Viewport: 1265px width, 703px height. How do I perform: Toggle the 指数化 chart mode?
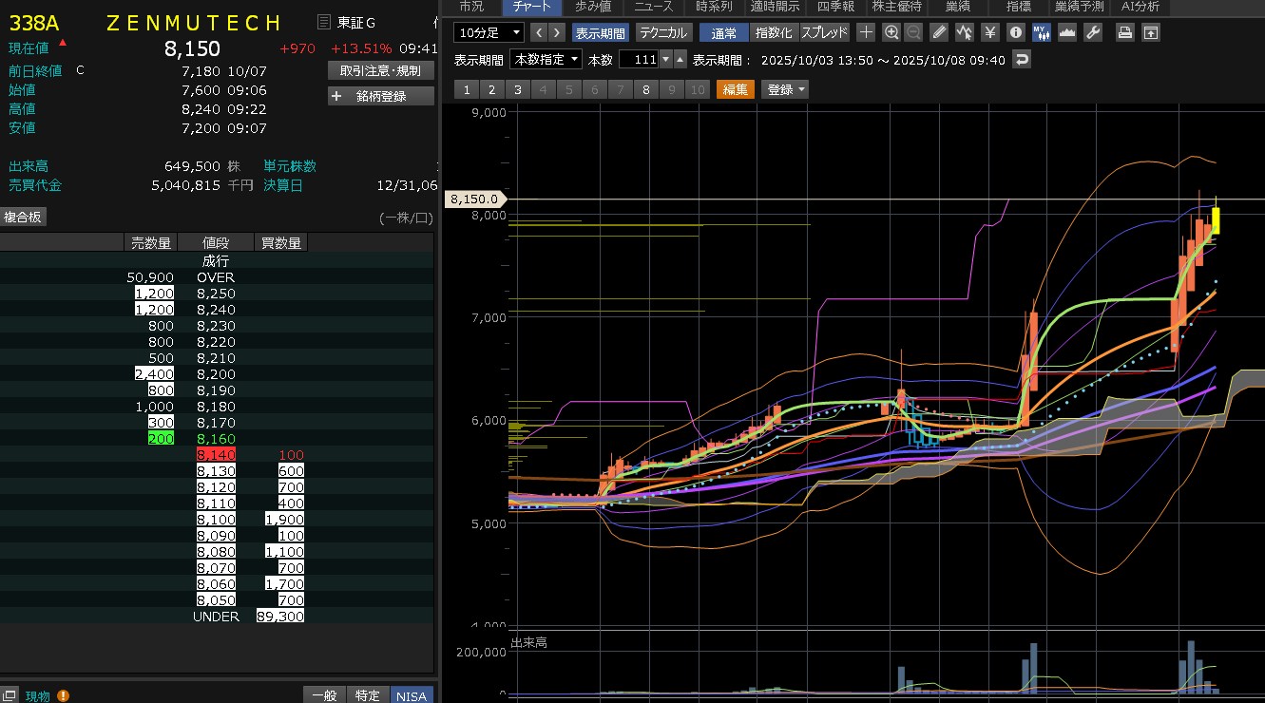point(775,32)
